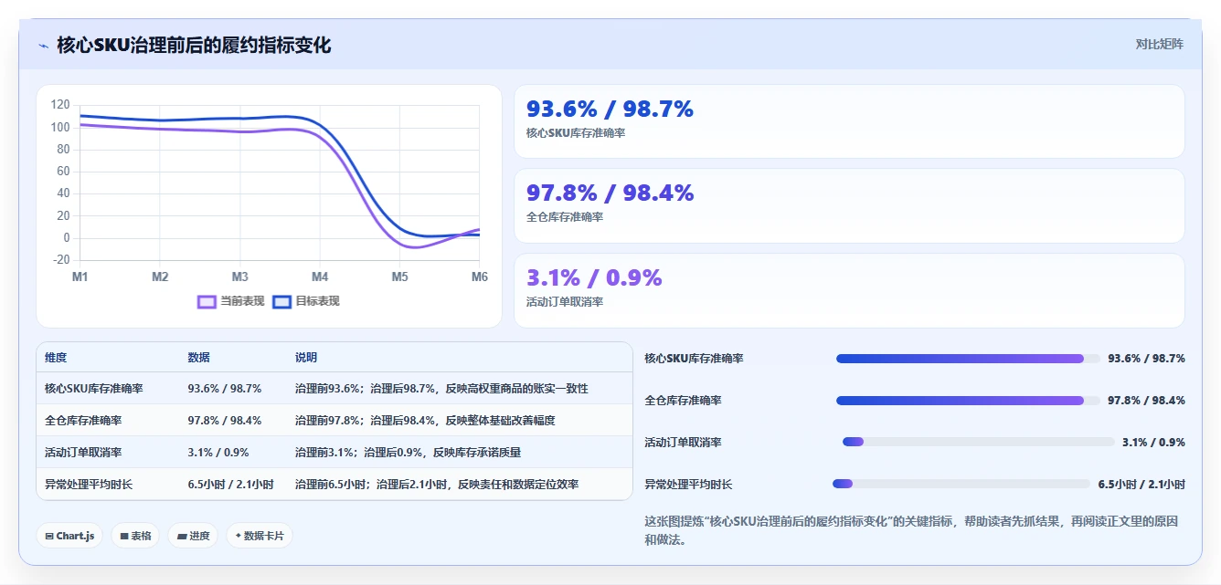Click the 说明 column header
Screen dimensions: 1221x585
coord(306,358)
